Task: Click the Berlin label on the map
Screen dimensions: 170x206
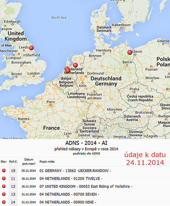Action: click(127, 62)
